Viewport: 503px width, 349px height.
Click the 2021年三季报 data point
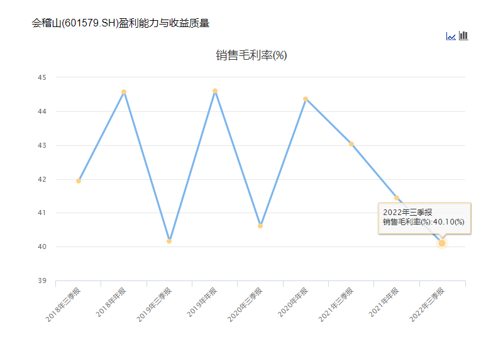tap(351, 144)
